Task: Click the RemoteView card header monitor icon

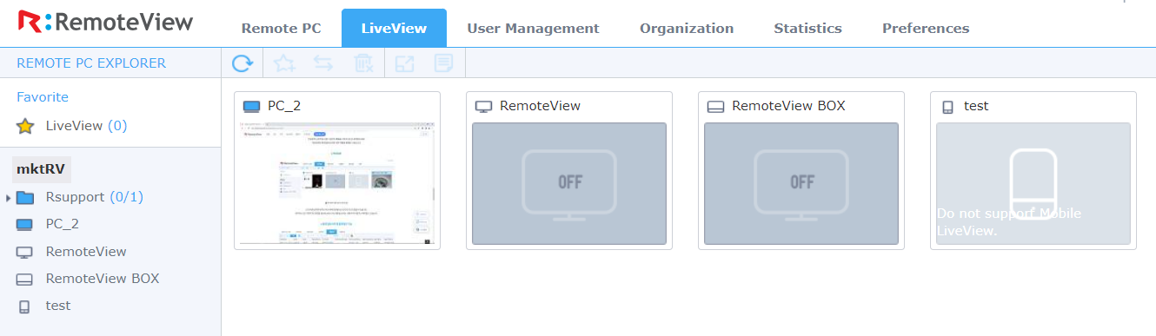Action: pos(483,107)
